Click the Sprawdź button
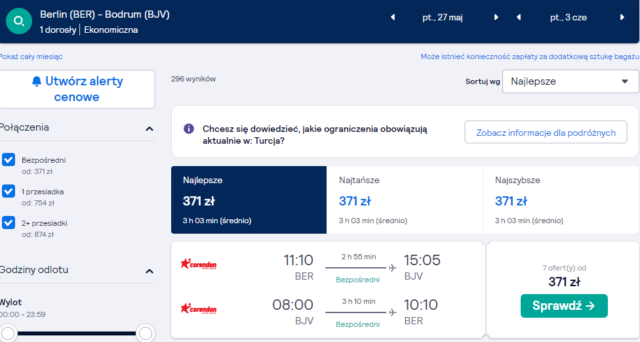Image resolution: width=640 pixels, height=342 pixels. tap(564, 306)
